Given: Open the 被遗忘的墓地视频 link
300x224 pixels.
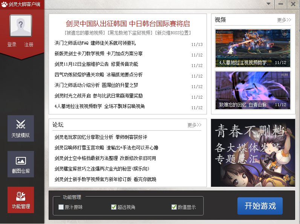Looking at the screenshot, I should click(x=85, y=33).
